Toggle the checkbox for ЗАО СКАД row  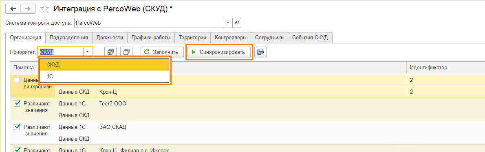coord(17,127)
